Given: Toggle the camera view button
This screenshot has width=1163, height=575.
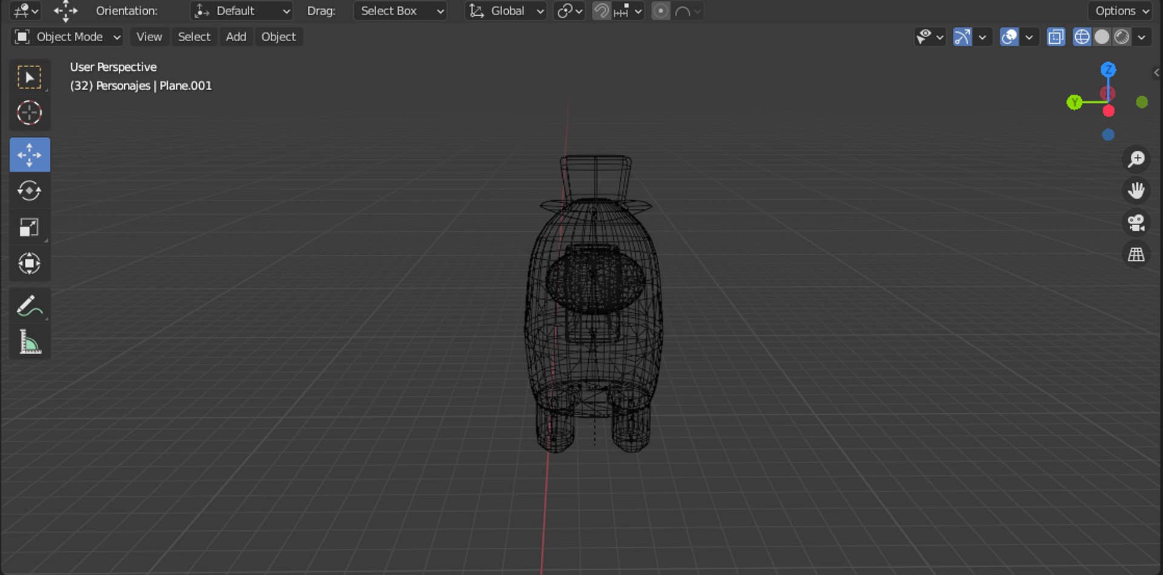Looking at the screenshot, I should tap(1136, 223).
